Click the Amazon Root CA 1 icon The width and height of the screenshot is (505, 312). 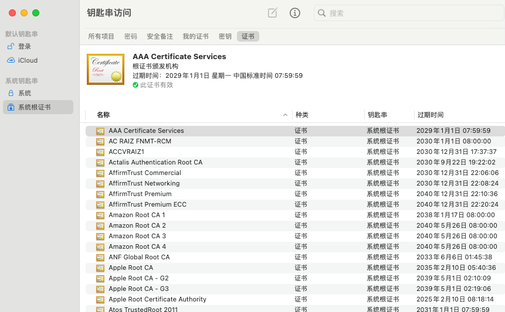click(x=100, y=215)
